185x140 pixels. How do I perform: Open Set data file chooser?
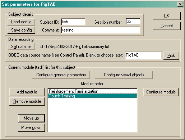(x=21, y=47)
